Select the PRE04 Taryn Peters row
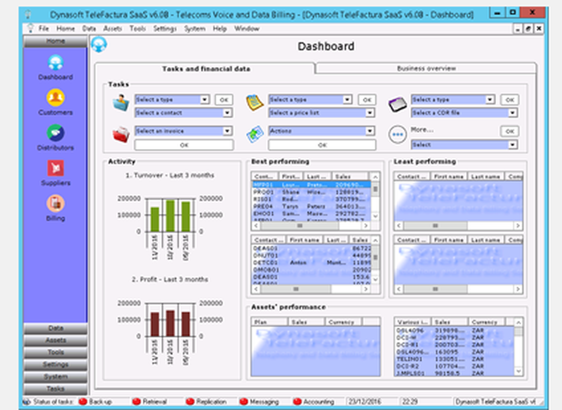The image size is (562, 410). [x=311, y=206]
